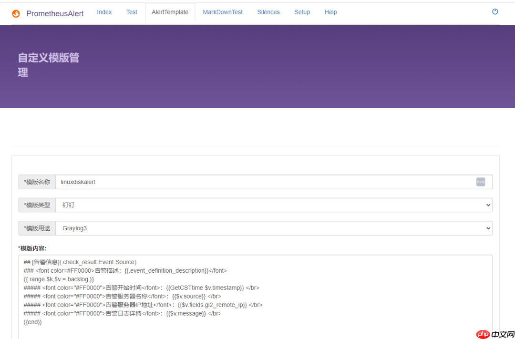Navigate to the Silences section
Viewport: 515px width, 339px height.
(268, 12)
